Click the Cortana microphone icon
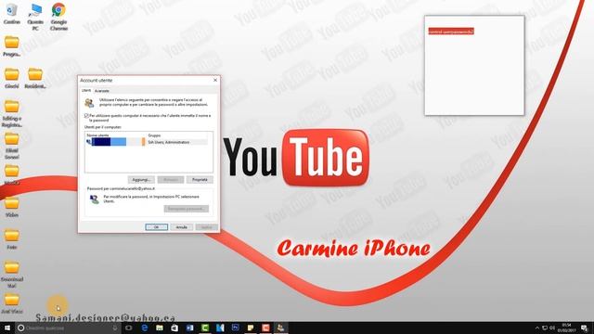The width and height of the screenshot is (594, 334). click(x=115, y=328)
